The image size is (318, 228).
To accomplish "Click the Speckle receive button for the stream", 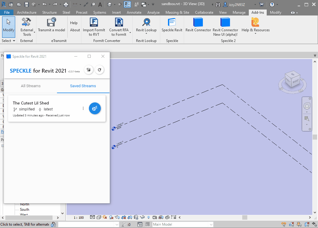I will coord(95,108).
